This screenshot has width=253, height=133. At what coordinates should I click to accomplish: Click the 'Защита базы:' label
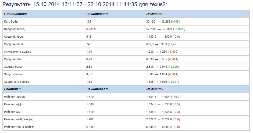pyautogui.click(x=13, y=74)
